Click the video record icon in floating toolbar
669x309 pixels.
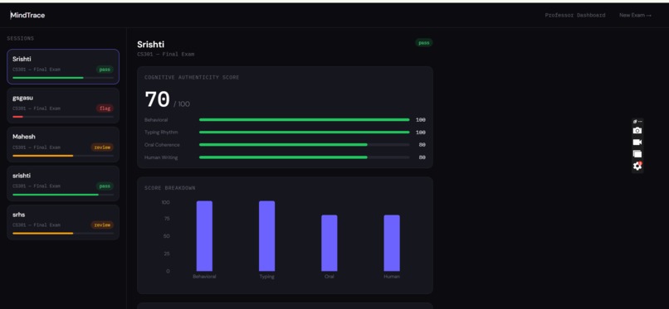[637, 142]
